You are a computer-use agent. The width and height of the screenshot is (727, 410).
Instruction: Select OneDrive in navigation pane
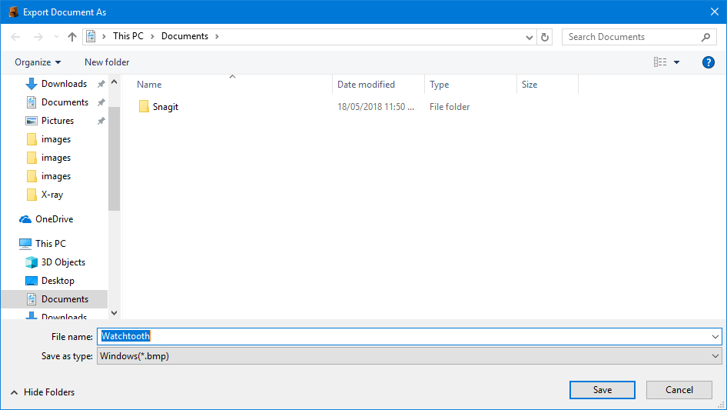(55, 219)
